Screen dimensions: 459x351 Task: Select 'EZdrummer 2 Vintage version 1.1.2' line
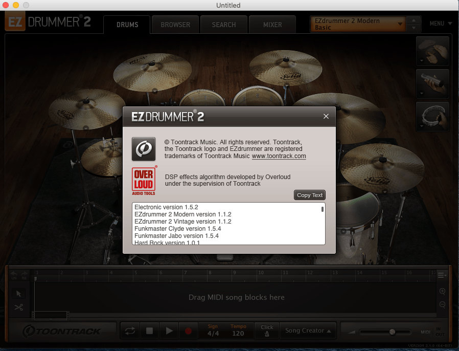182,222
